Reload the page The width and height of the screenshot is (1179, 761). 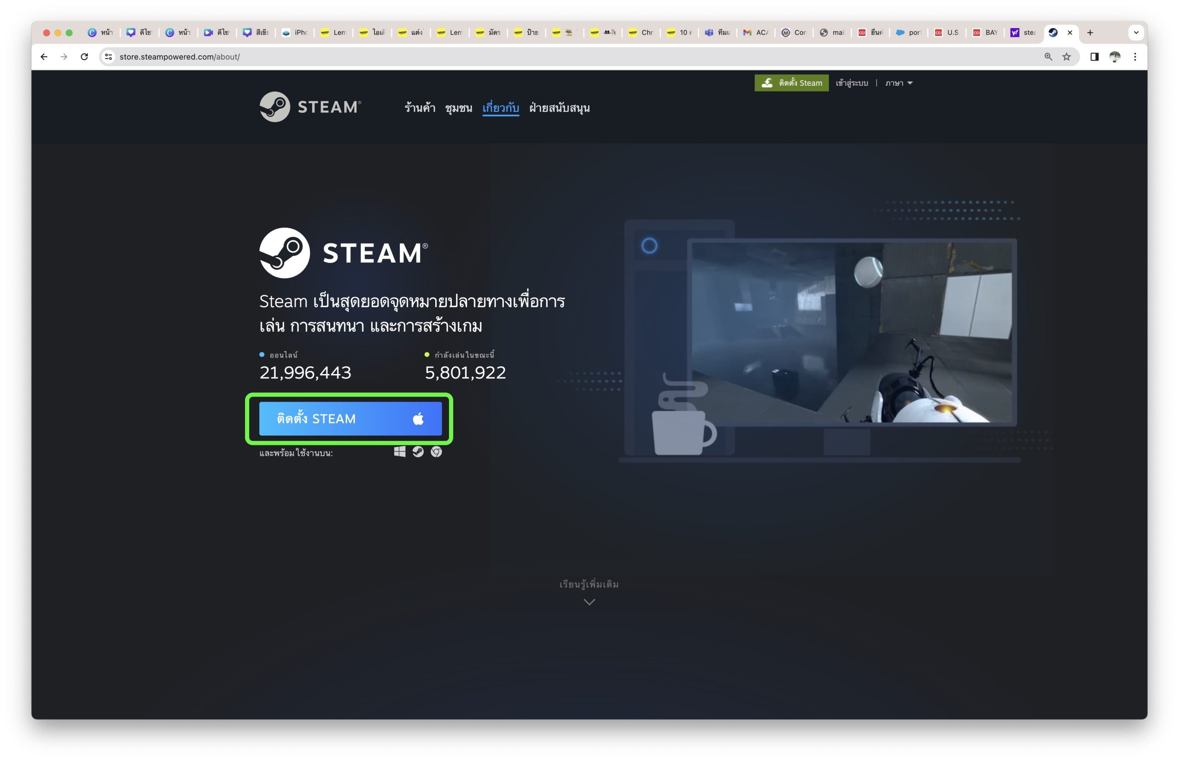coord(84,57)
